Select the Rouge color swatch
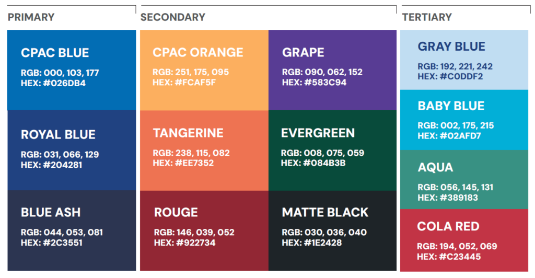The image size is (535, 278). click(x=204, y=230)
